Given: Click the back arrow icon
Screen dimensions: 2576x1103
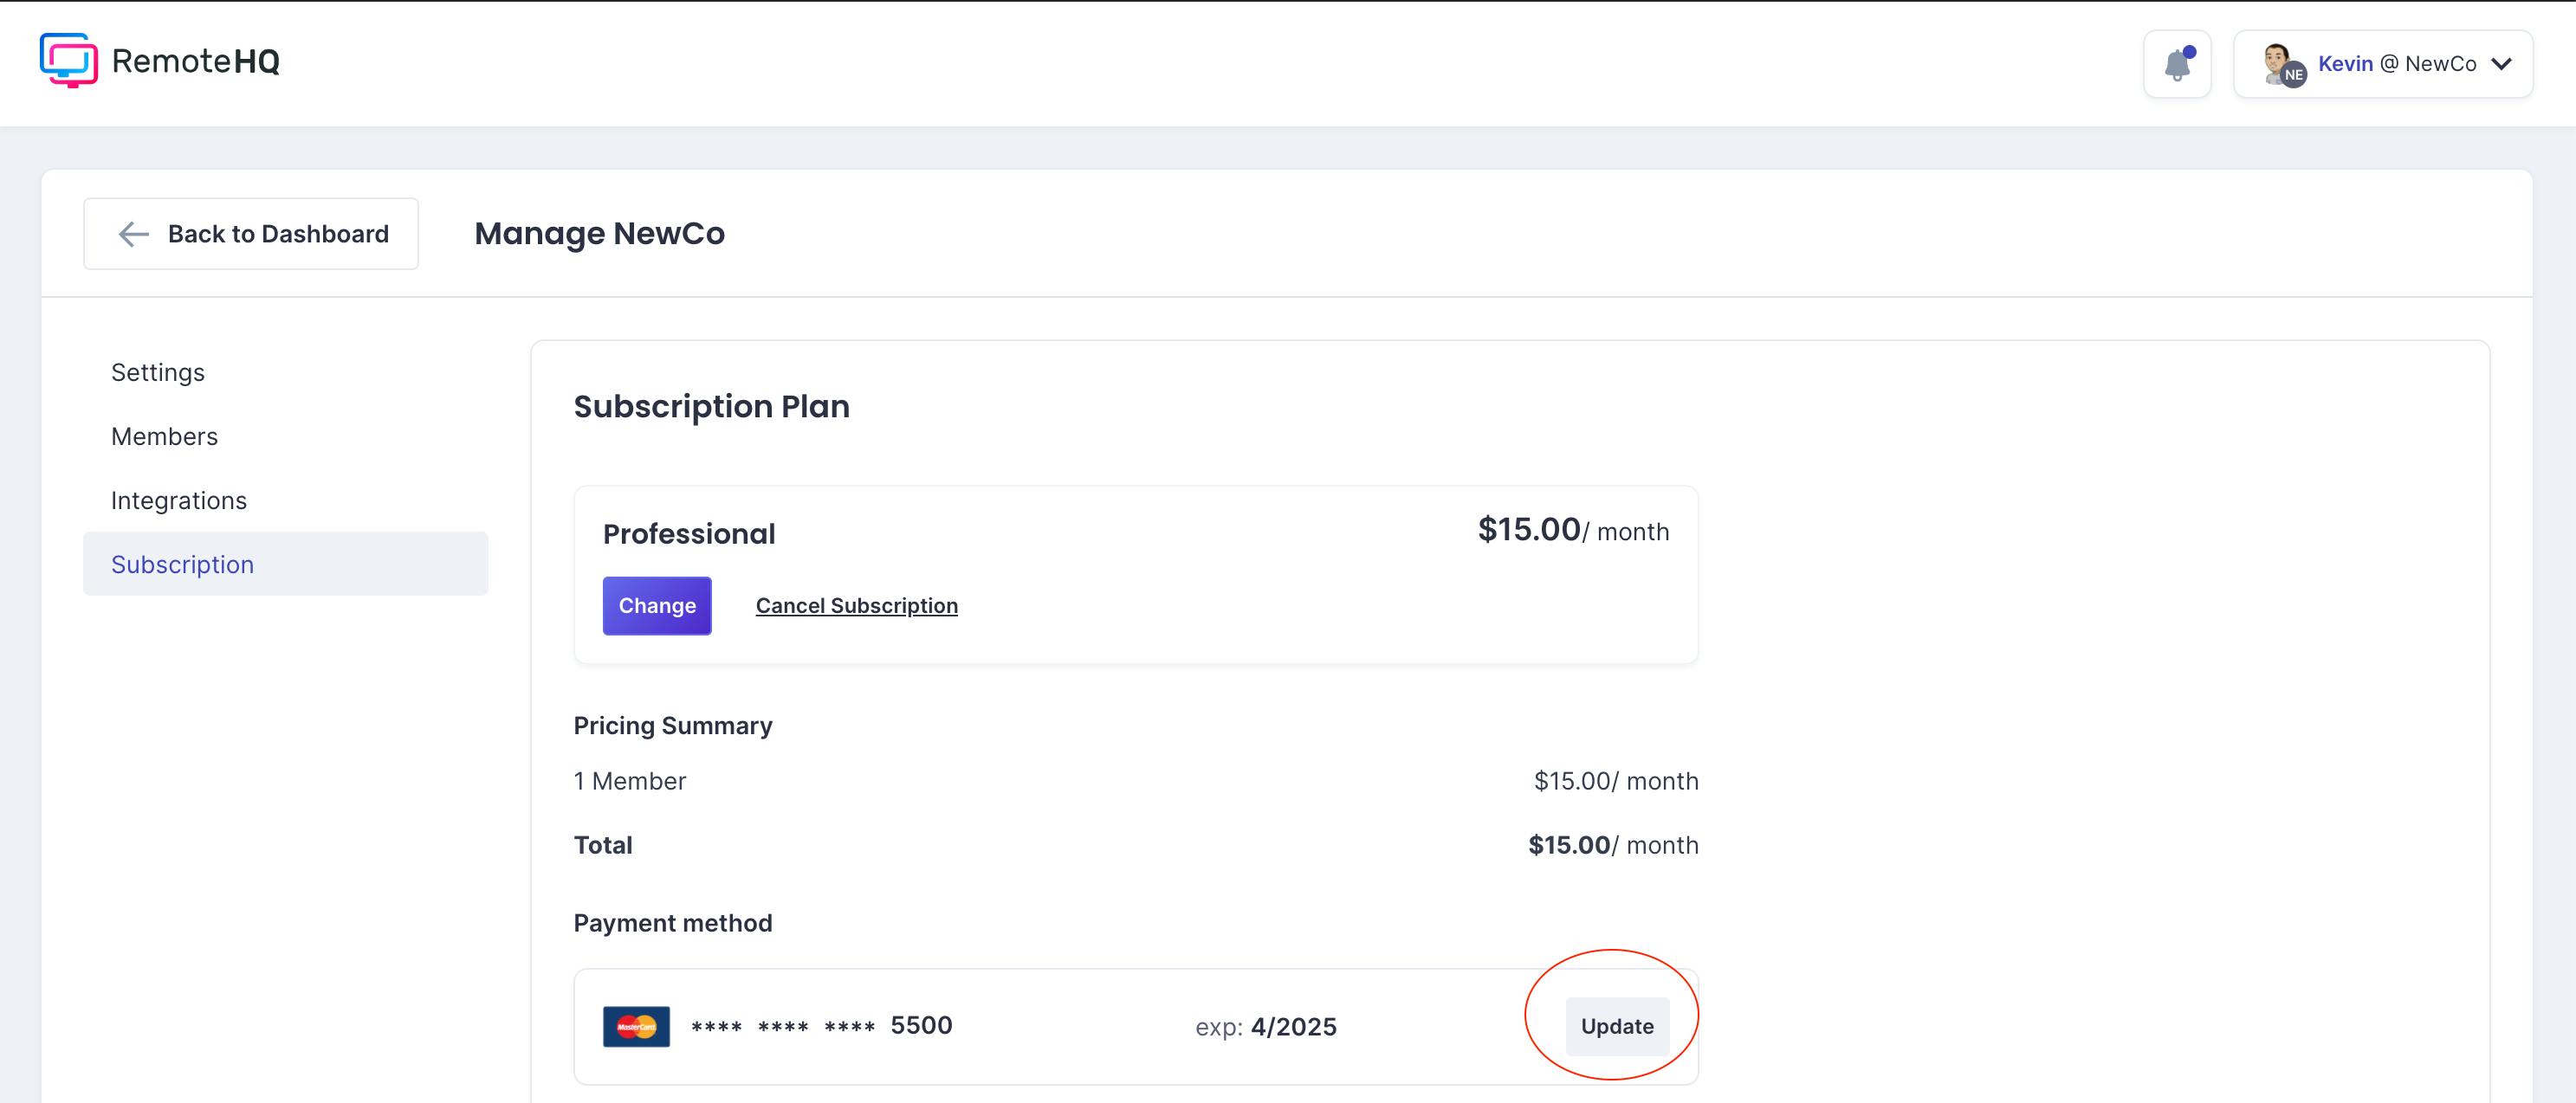Looking at the screenshot, I should tap(133, 234).
